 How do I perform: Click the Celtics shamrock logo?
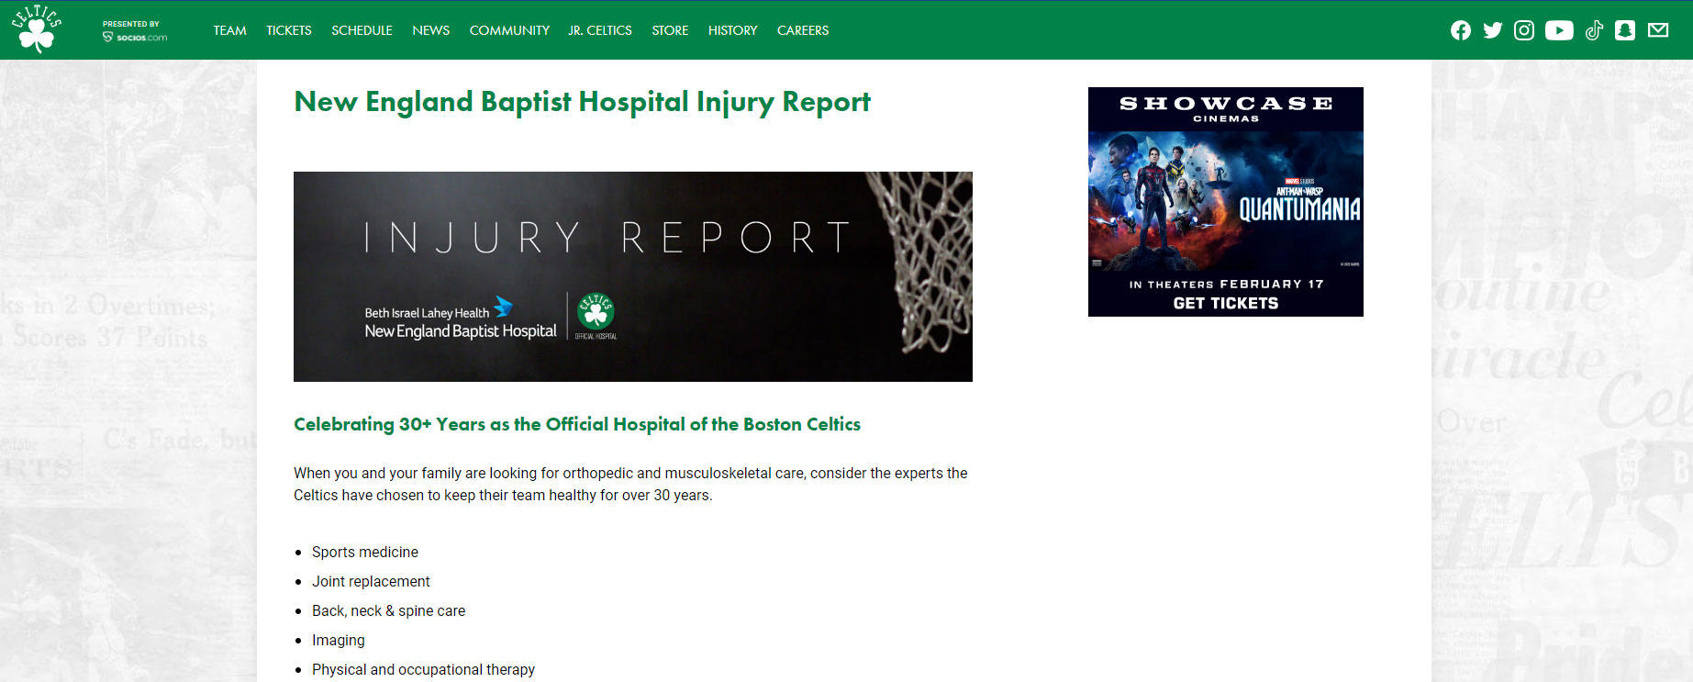coord(37,29)
